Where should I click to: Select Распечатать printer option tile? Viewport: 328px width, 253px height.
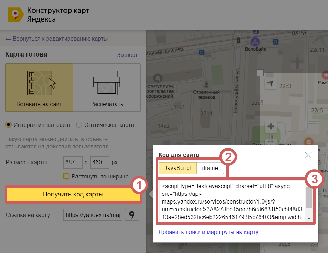(x=107, y=87)
